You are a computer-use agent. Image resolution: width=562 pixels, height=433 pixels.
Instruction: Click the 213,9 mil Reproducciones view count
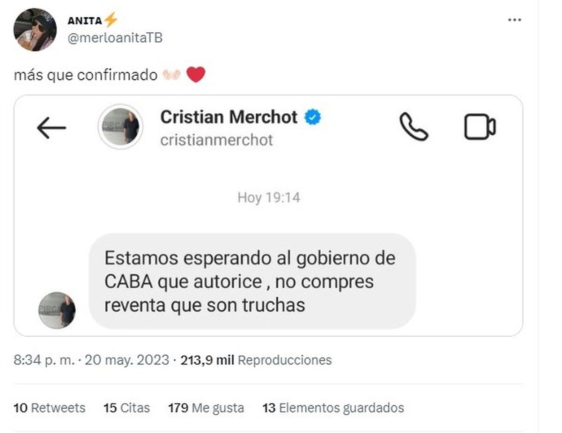pyautogui.click(x=256, y=360)
